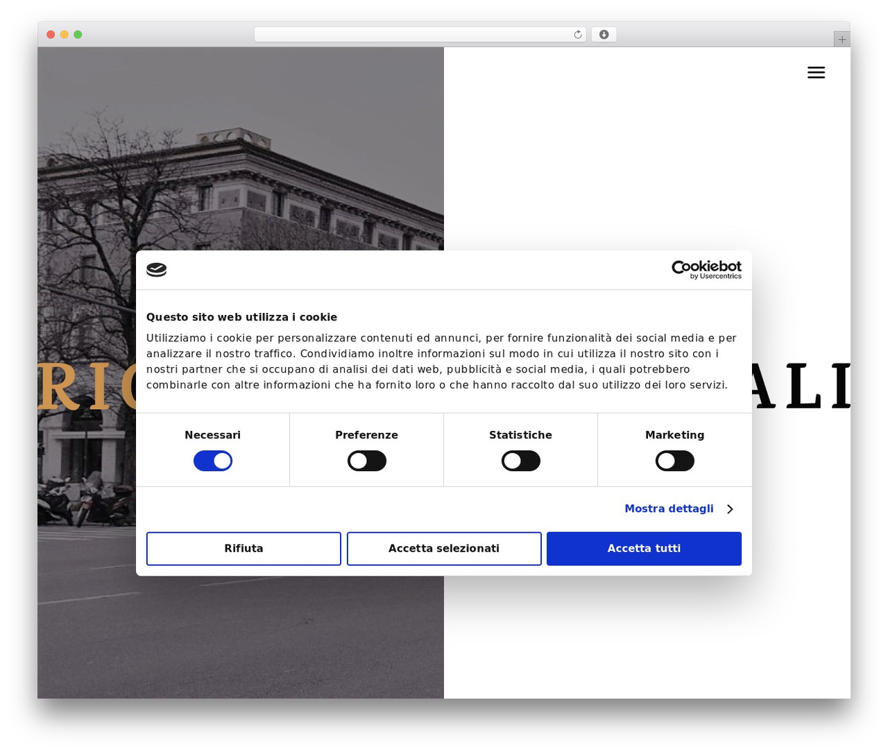Image resolution: width=888 pixels, height=752 pixels.
Task: Click the 'Statistiche' label text
Action: point(520,435)
